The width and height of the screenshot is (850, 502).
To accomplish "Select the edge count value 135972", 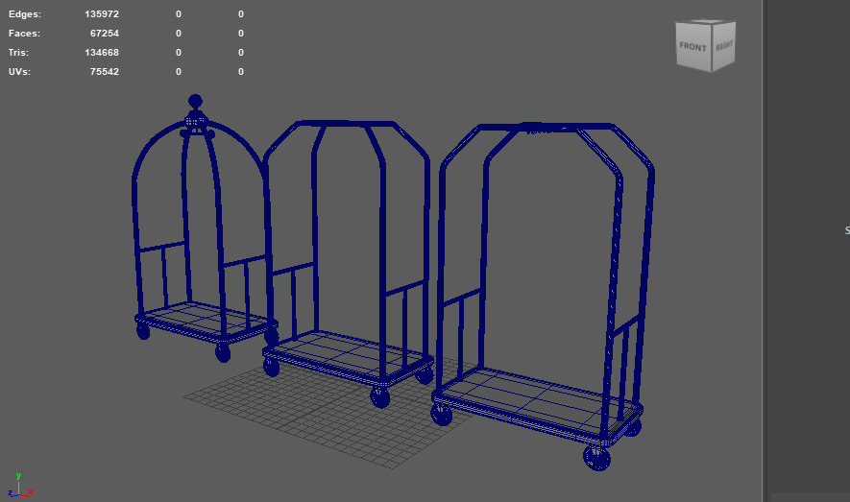I will 102,14.
